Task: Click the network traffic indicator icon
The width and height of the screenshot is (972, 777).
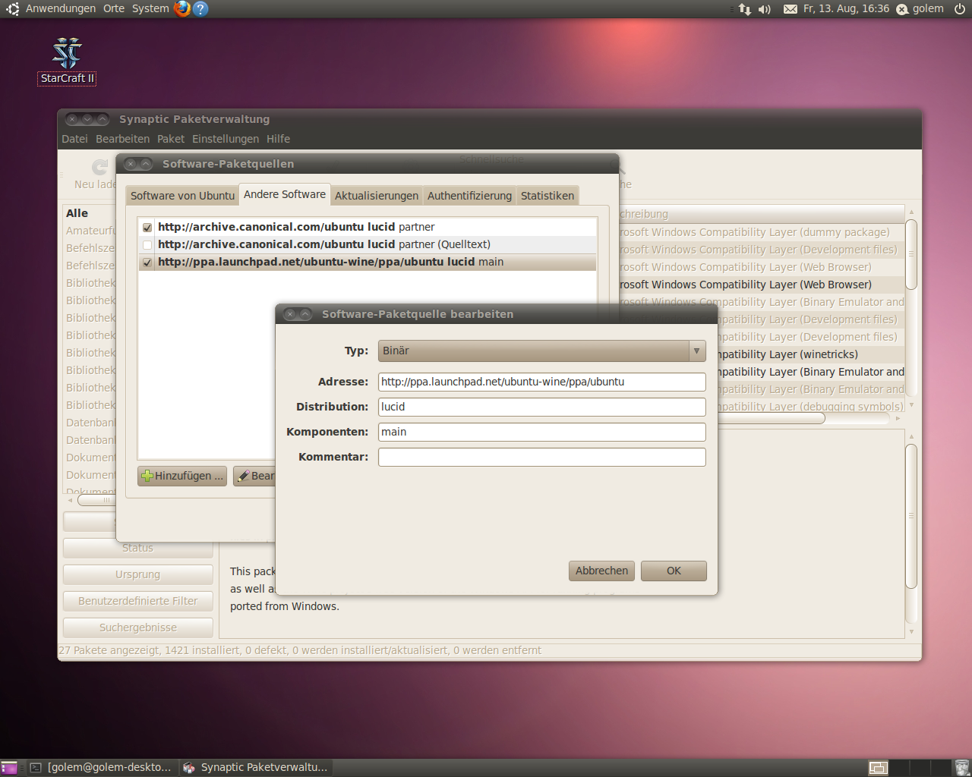Action: pyautogui.click(x=744, y=8)
